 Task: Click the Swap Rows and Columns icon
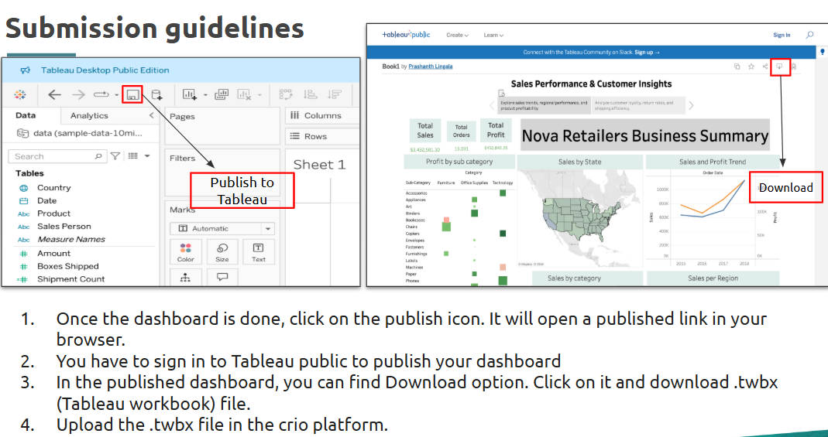tap(286, 95)
